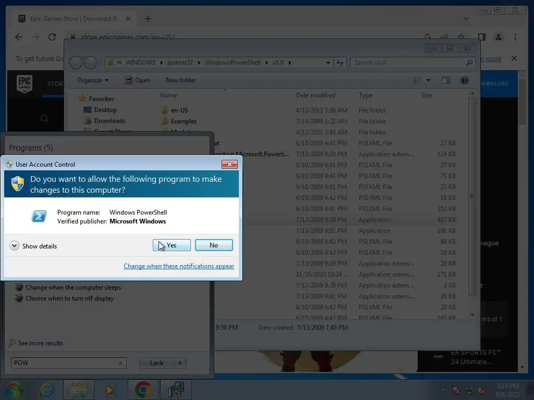Screen dimensions: 534x400
Task: Click New folder in Explorer toolbar
Action: click(181, 80)
